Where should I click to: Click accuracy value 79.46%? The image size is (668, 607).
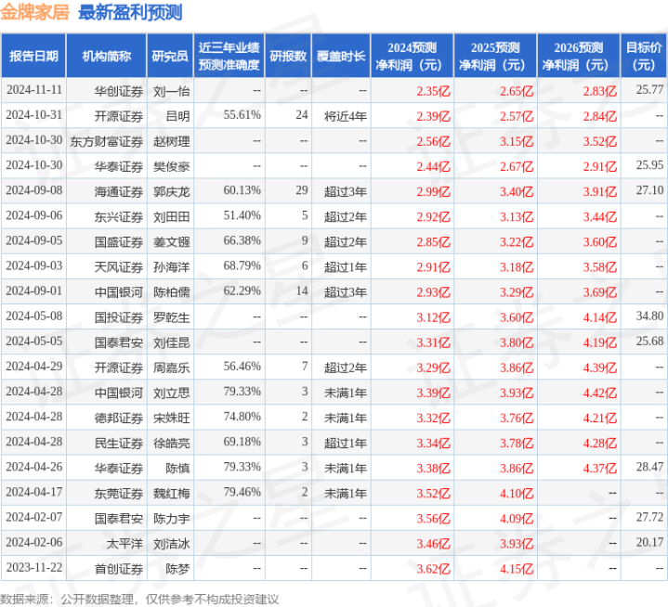242,492
